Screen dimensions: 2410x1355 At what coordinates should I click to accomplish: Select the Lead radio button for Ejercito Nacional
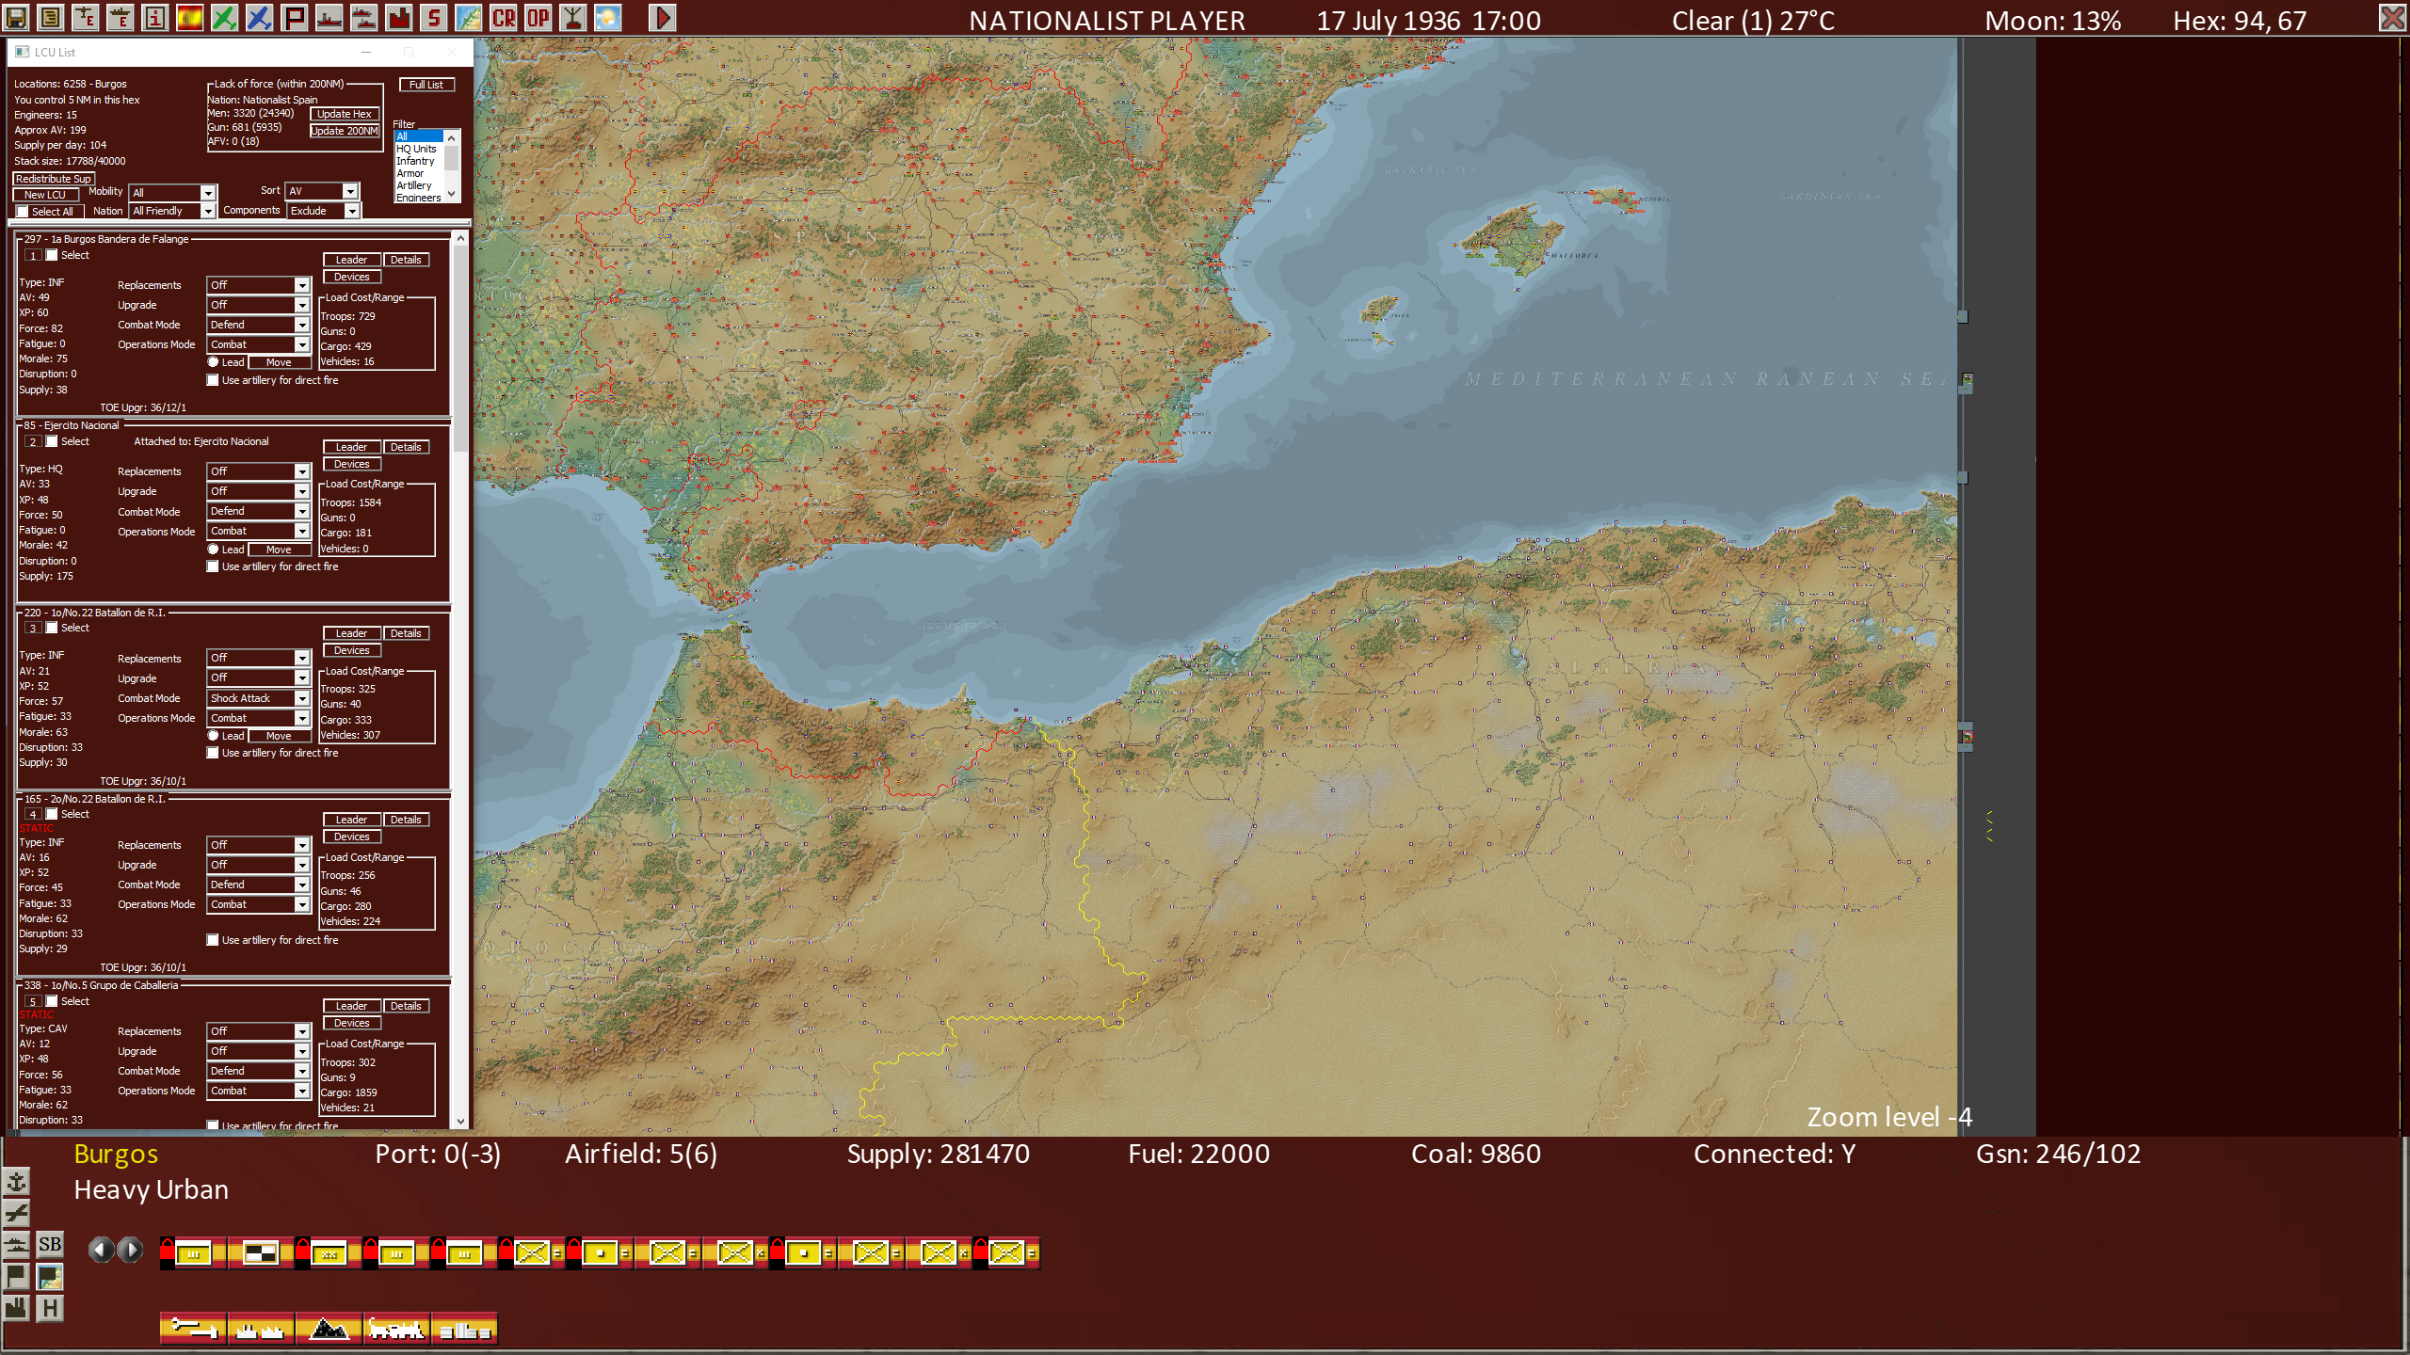[x=214, y=549]
